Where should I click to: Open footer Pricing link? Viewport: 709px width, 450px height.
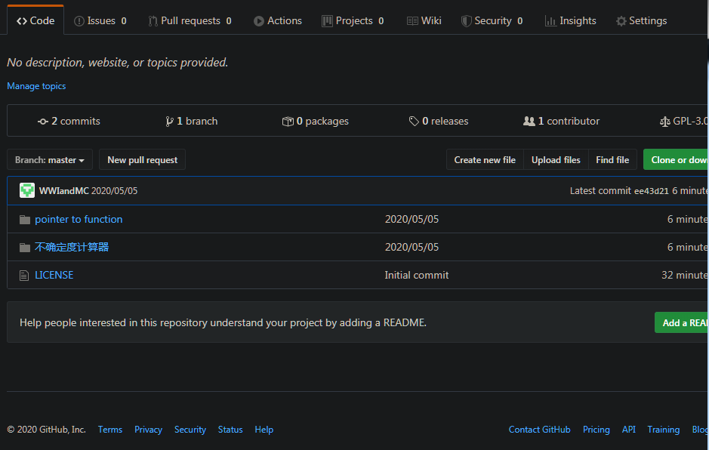point(596,430)
